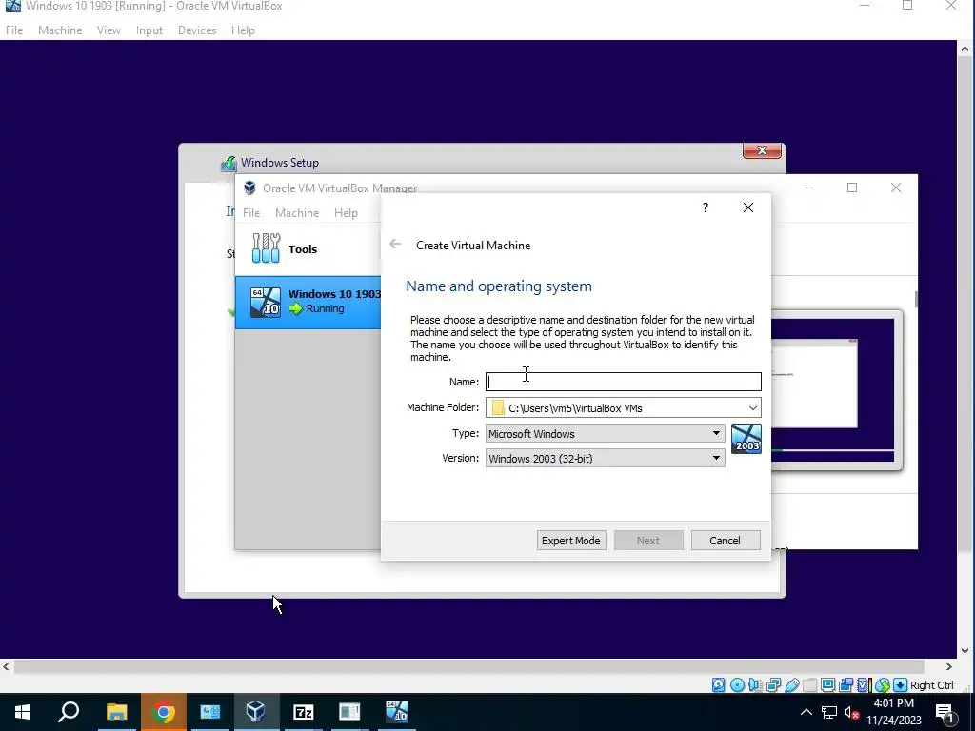This screenshot has width=975, height=731.
Task: Click the Windows Setup title bar icon
Action: point(229,163)
